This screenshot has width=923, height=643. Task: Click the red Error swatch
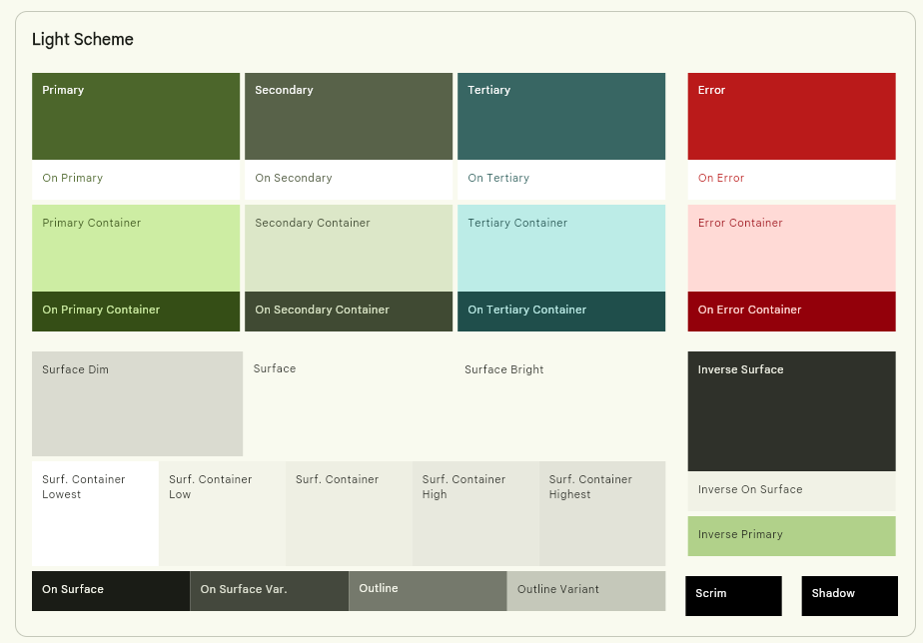[791, 116]
